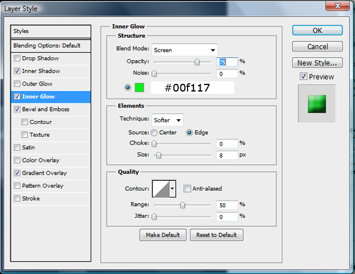Click the Size slider handle

click(x=159, y=155)
